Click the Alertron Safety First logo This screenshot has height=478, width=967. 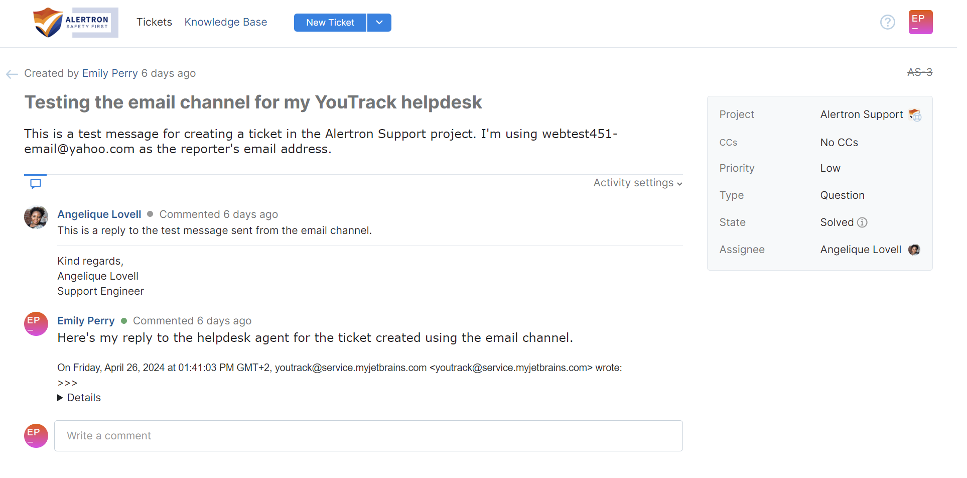click(x=75, y=23)
